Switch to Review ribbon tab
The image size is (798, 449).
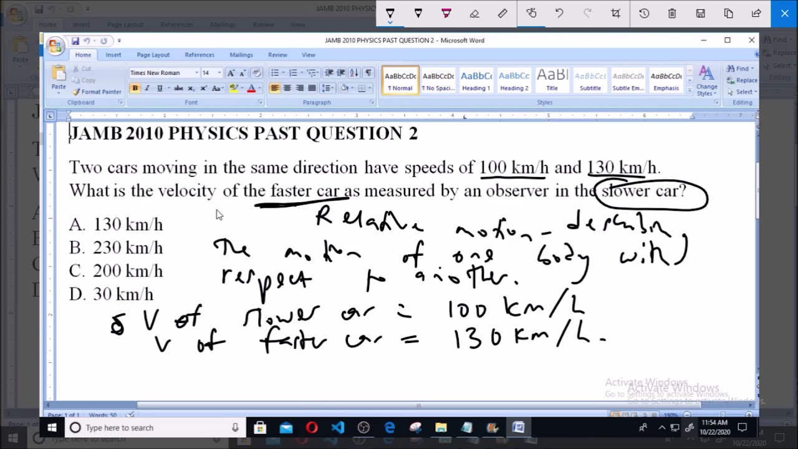[x=277, y=55]
